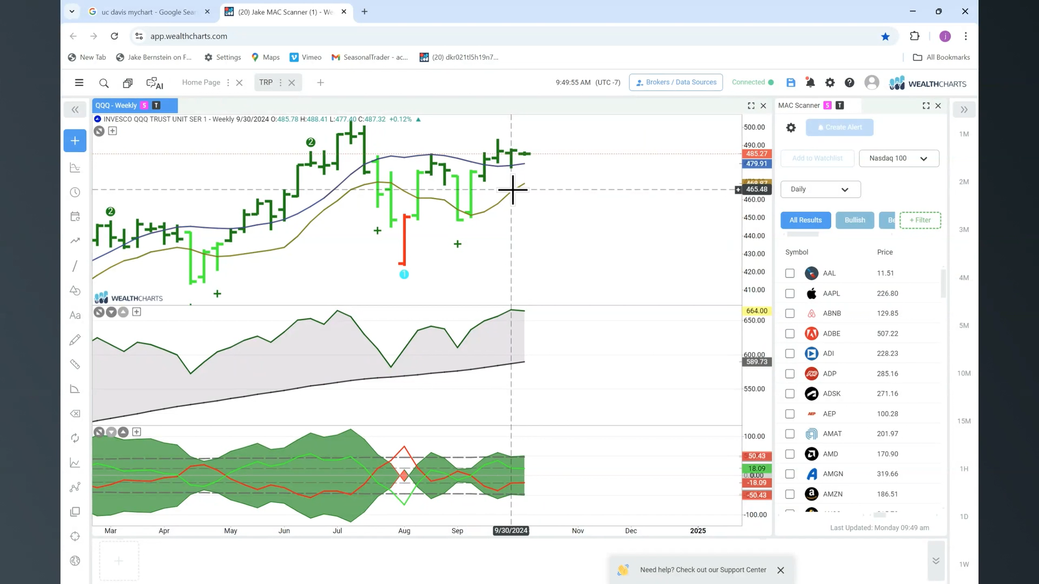Check the ADI row checkbox
The image size is (1039, 584).
tap(790, 354)
